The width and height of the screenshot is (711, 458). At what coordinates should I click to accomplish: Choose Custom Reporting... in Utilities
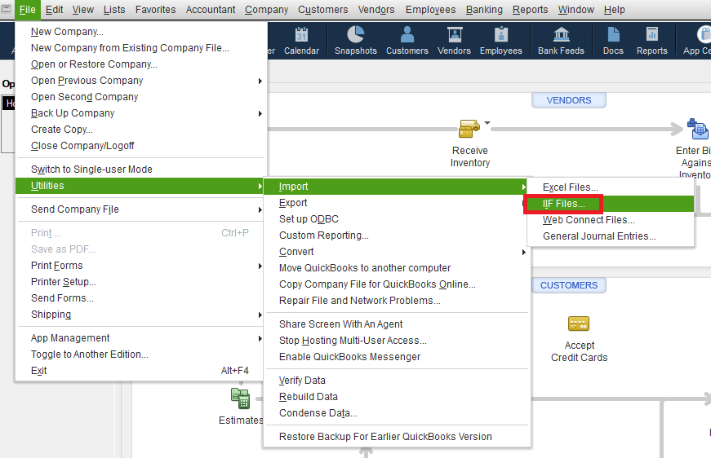[x=396, y=236]
